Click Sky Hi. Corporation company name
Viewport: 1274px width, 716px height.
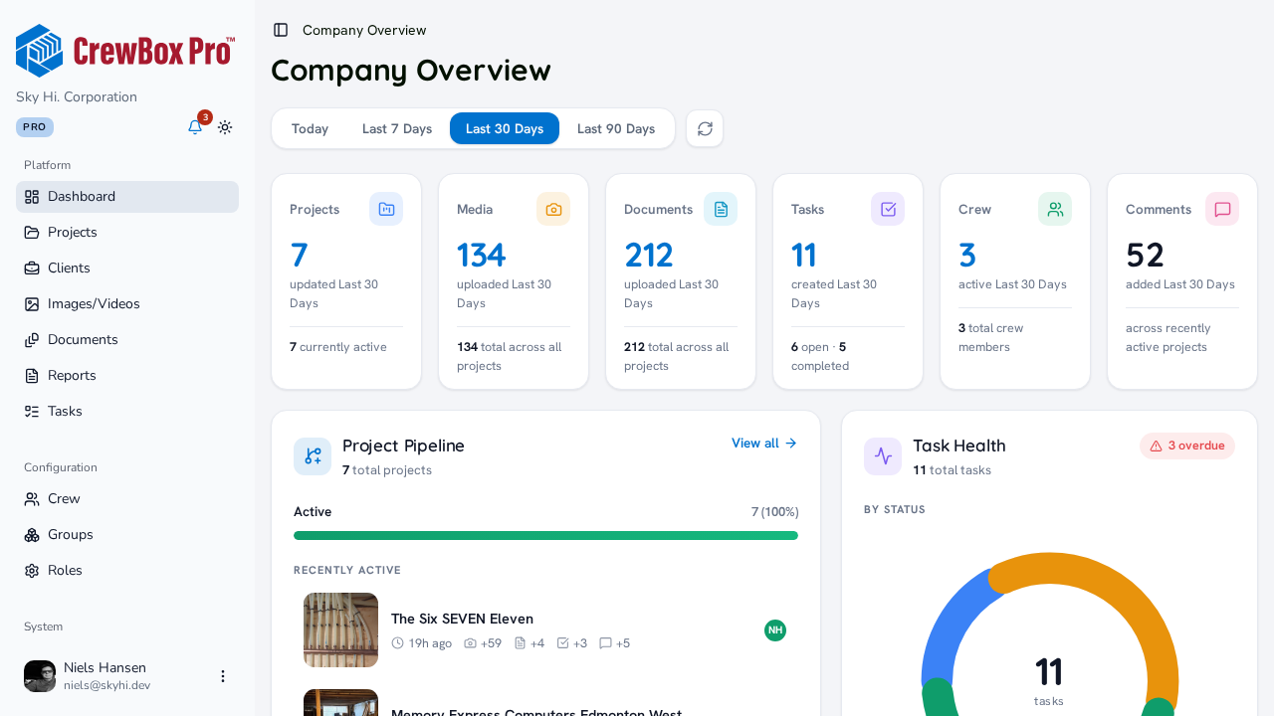click(x=77, y=97)
